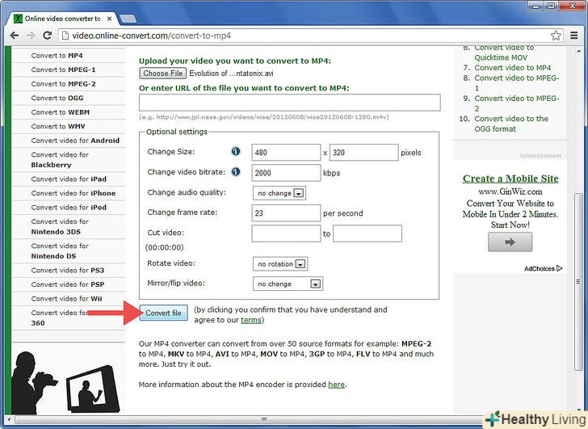Open the Mirror/flip video dropdown

[x=288, y=284]
